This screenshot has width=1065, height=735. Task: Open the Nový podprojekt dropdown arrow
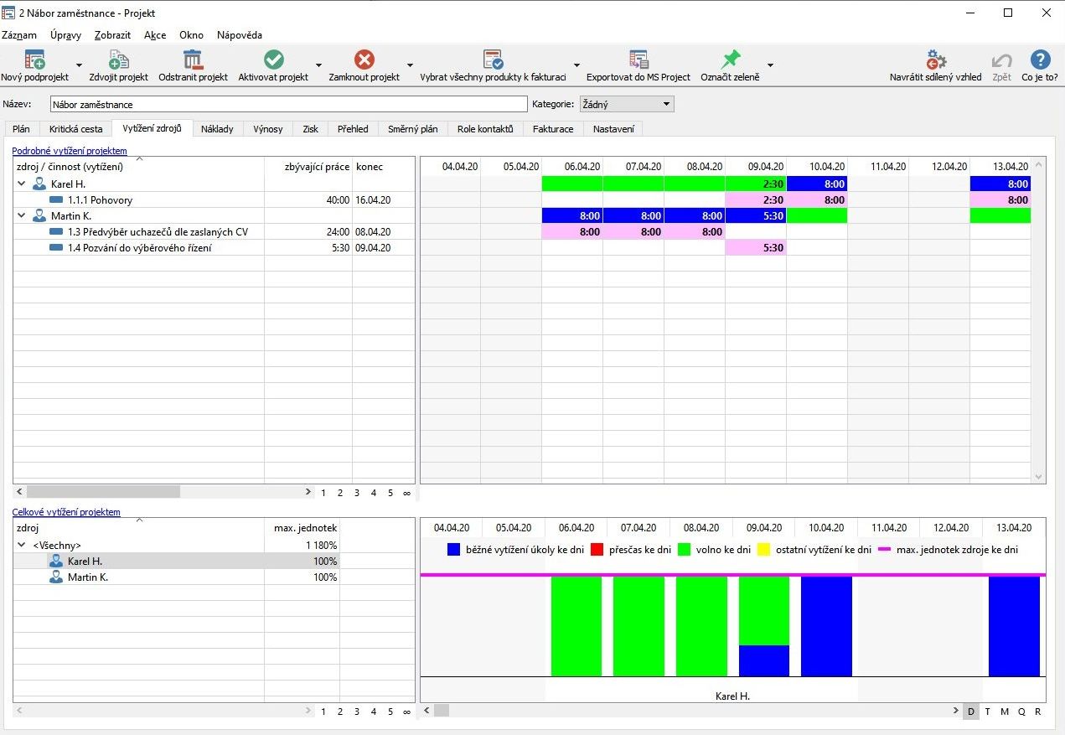80,65
